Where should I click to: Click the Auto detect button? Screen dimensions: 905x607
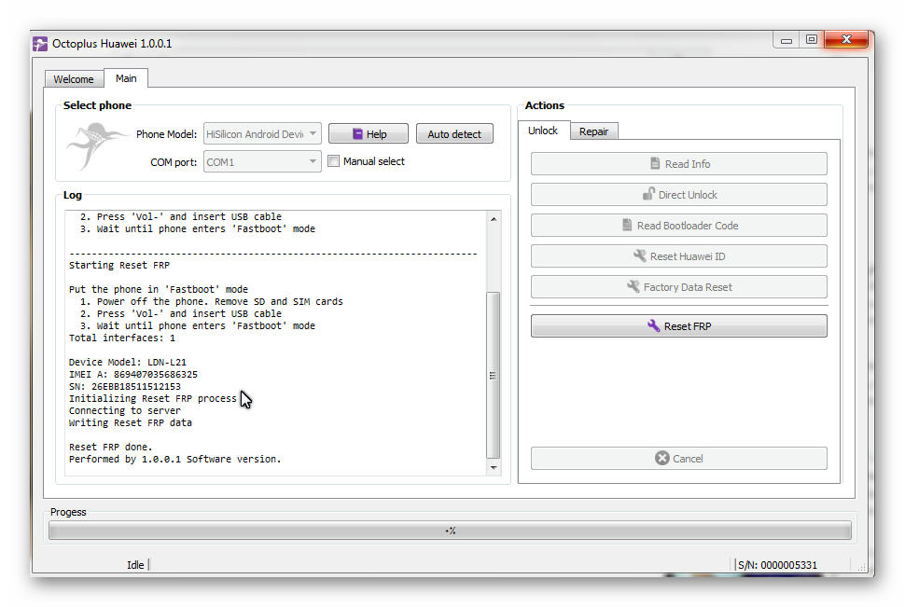(454, 134)
